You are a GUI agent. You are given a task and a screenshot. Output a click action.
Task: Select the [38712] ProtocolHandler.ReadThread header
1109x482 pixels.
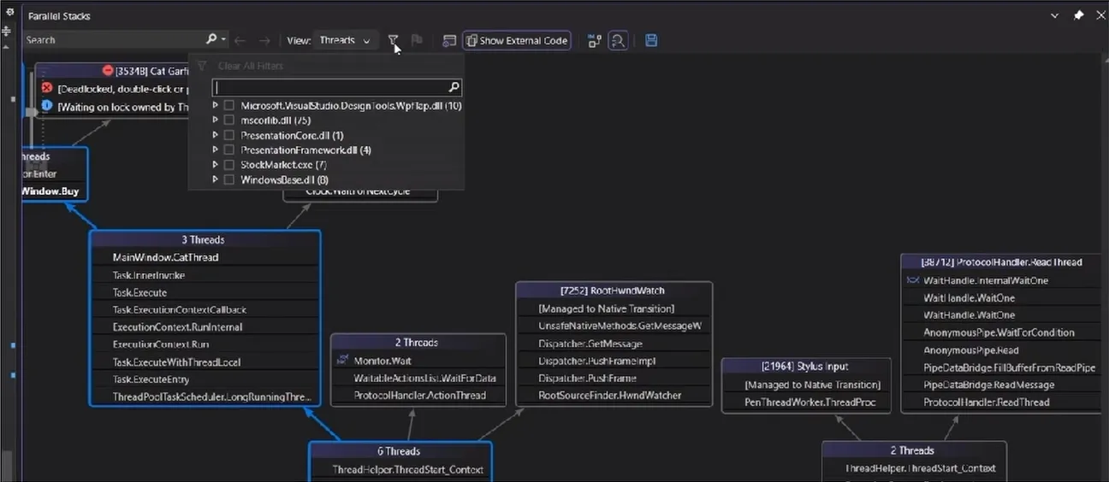1001,262
